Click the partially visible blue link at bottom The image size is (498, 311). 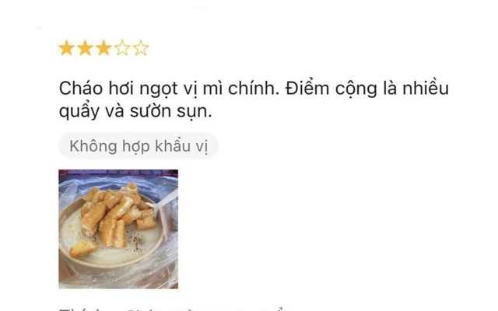206,309
